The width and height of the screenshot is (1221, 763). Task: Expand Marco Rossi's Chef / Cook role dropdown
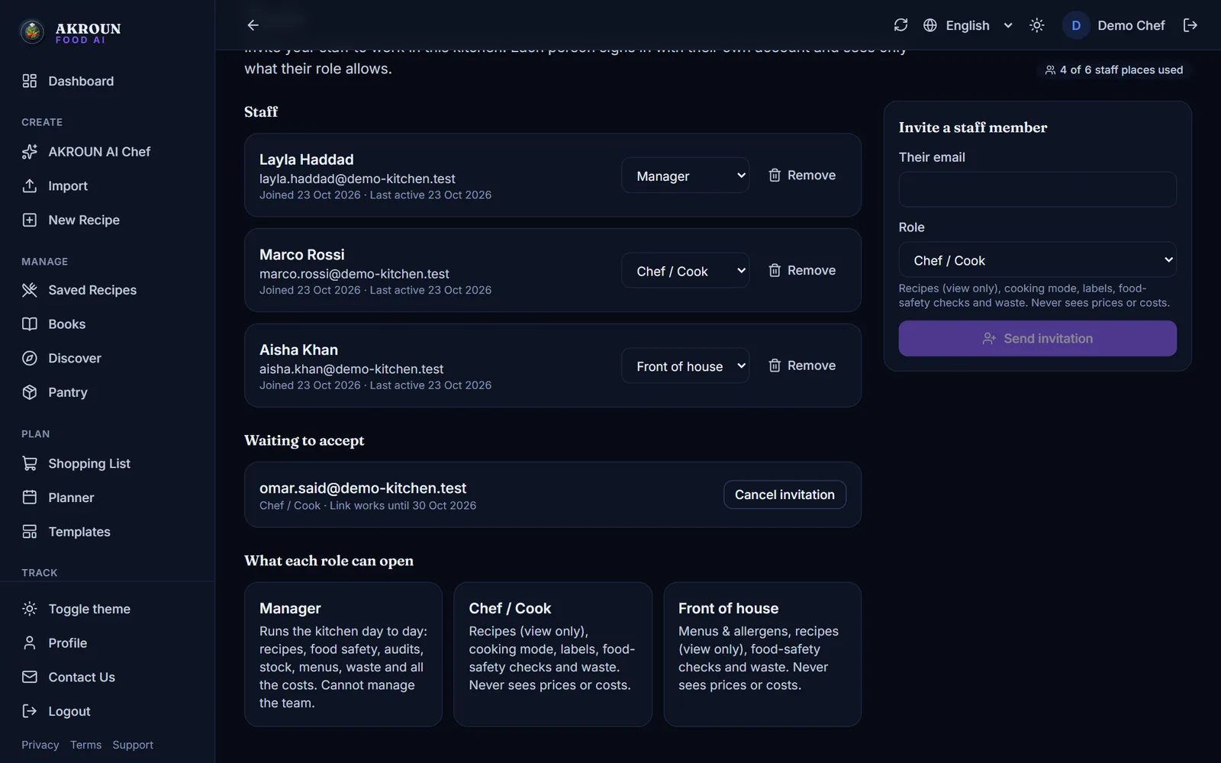tap(685, 271)
